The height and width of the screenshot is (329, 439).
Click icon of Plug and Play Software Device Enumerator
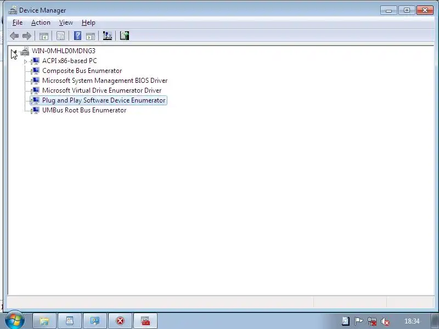pyautogui.click(x=35, y=100)
